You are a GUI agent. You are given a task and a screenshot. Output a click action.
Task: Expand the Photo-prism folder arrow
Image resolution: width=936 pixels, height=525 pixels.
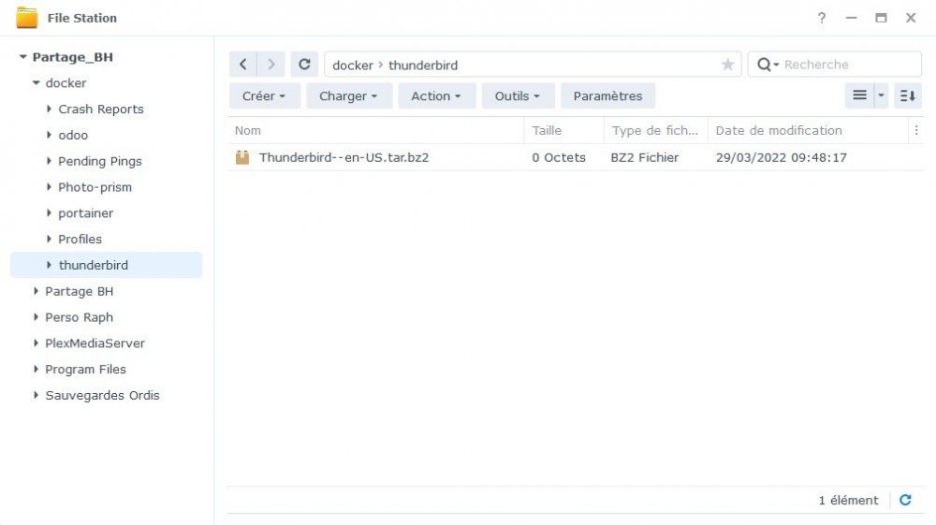click(x=49, y=187)
